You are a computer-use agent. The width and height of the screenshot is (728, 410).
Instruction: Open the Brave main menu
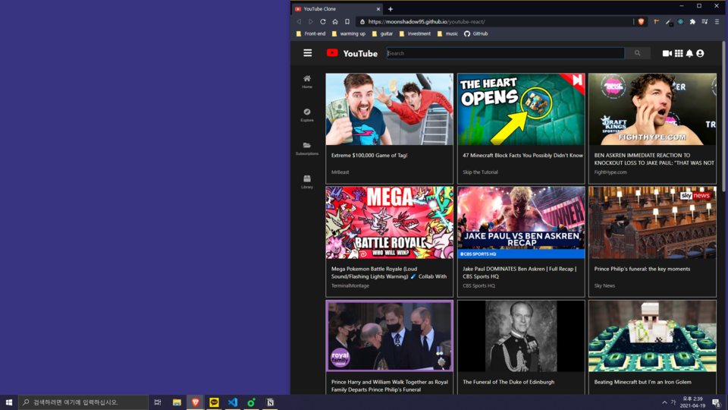coord(717,21)
